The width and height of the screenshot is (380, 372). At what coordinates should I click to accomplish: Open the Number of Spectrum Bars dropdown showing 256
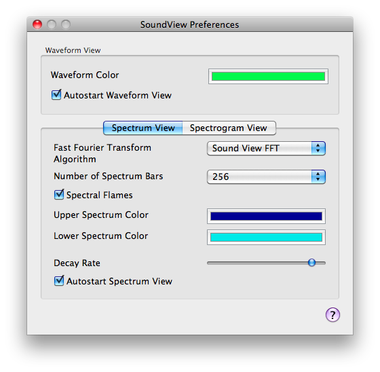266,176
